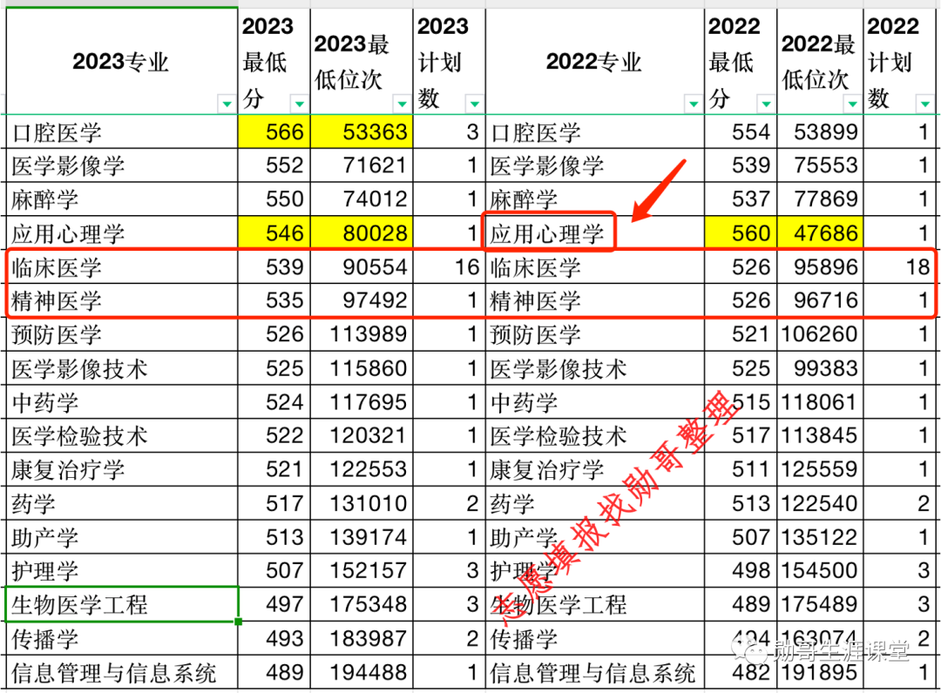Click cell with rank 113845
Viewport: 941px width, 693px height.
(821, 435)
